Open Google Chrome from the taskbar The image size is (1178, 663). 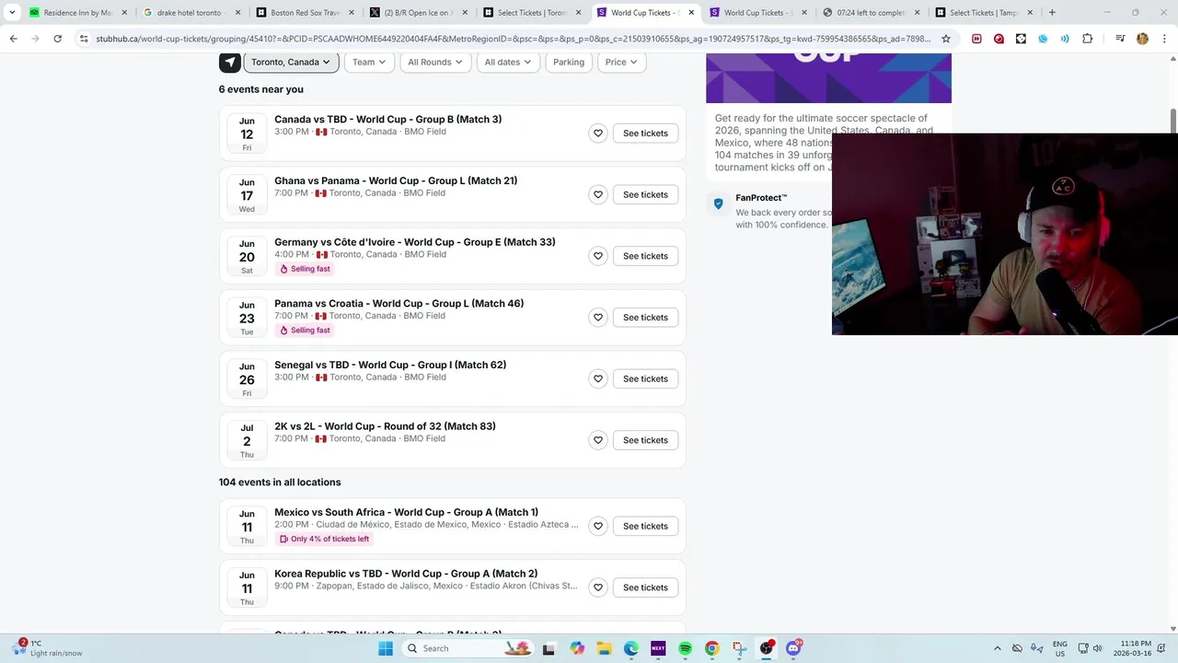(711, 648)
